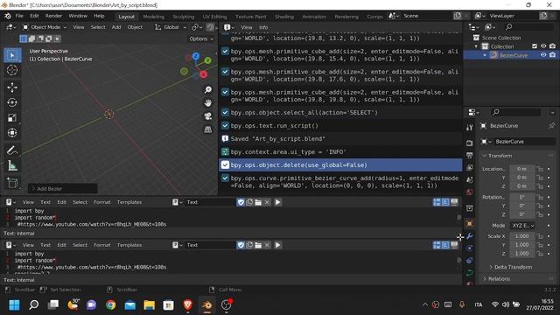Toggle checkbox on text.run_script report
The height and width of the screenshot is (315, 560).
225,126
